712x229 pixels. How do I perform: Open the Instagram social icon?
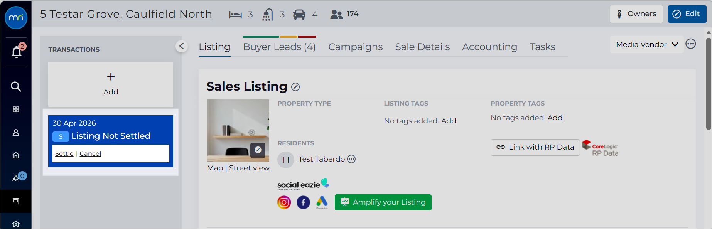tap(284, 202)
